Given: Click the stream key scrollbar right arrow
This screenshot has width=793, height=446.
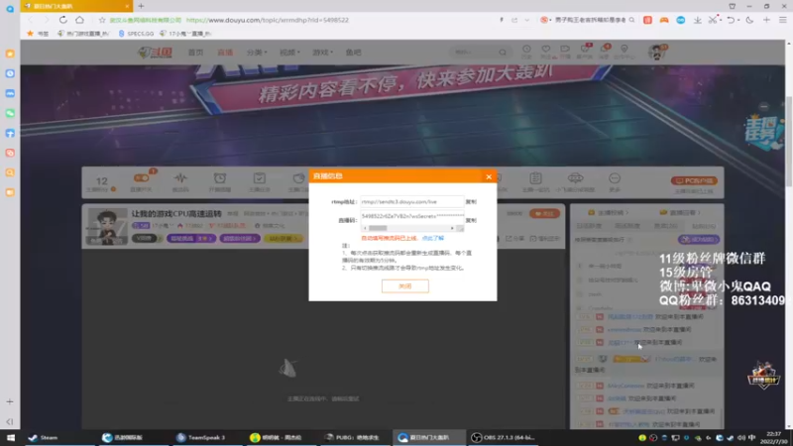Looking at the screenshot, I should point(452,228).
